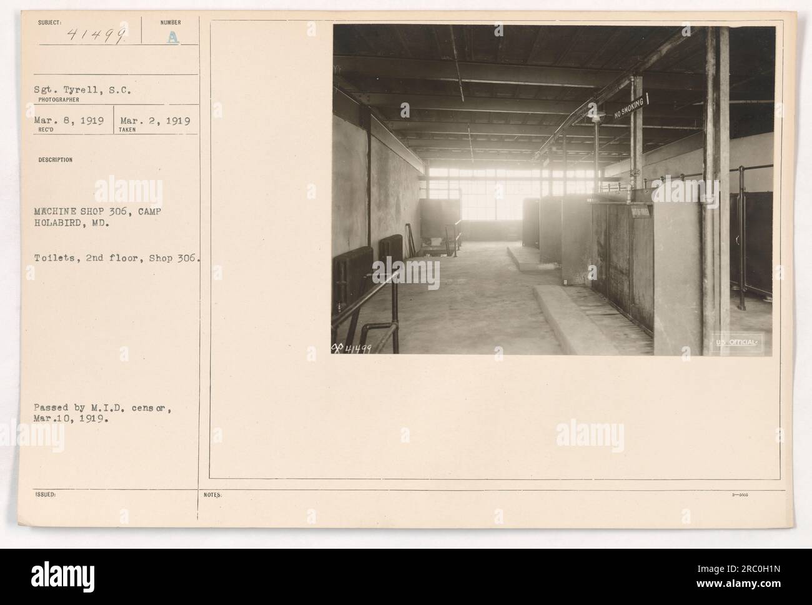Screen dimensions: 812x605
Task: Open the toilet photograph thumbnail
Action: pos(553,189)
